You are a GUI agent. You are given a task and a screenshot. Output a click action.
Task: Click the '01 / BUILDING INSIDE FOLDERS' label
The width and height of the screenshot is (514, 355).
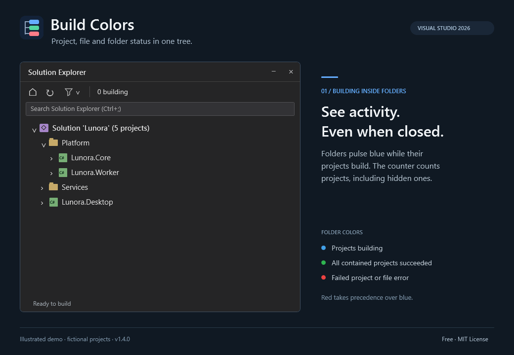click(364, 91)
